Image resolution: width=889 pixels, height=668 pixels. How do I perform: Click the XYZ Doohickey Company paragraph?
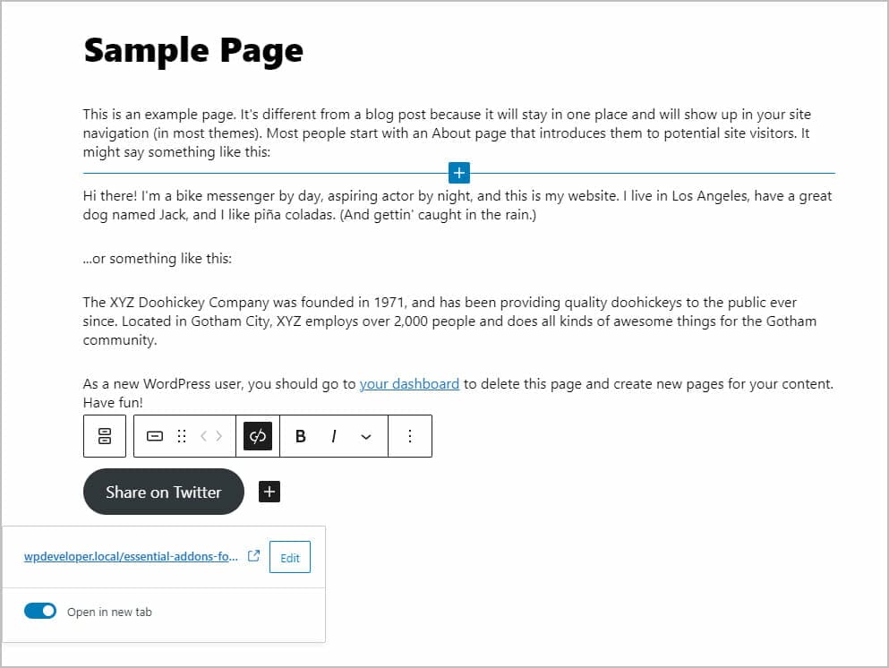tap(449, 321)
